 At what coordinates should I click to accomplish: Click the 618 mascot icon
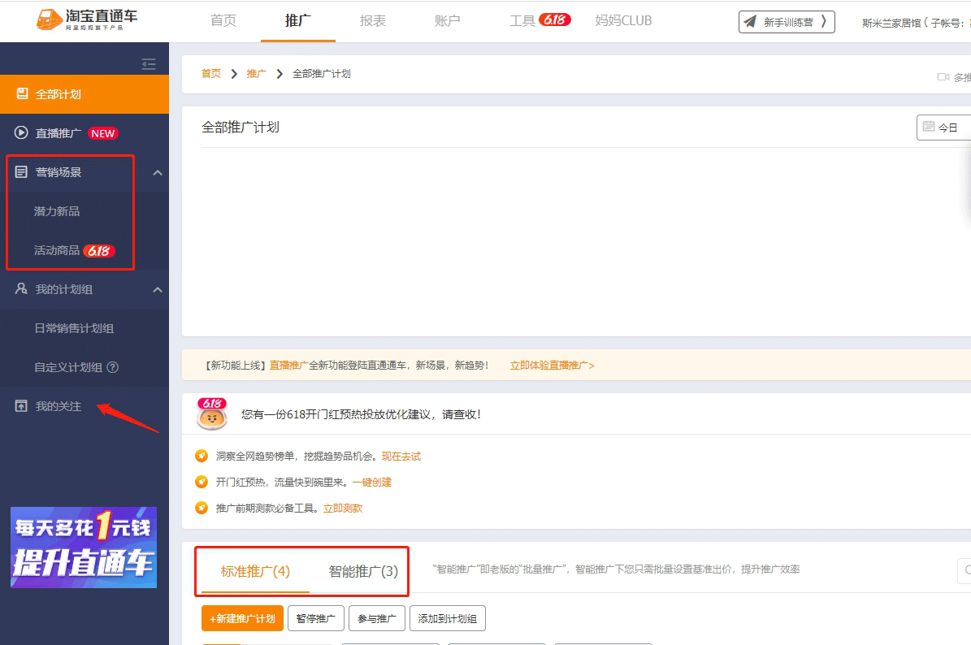click(212, 414)
